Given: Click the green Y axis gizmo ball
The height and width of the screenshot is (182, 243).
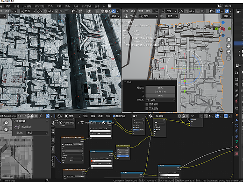Looking at the screenshot, I should coord(216,29).
